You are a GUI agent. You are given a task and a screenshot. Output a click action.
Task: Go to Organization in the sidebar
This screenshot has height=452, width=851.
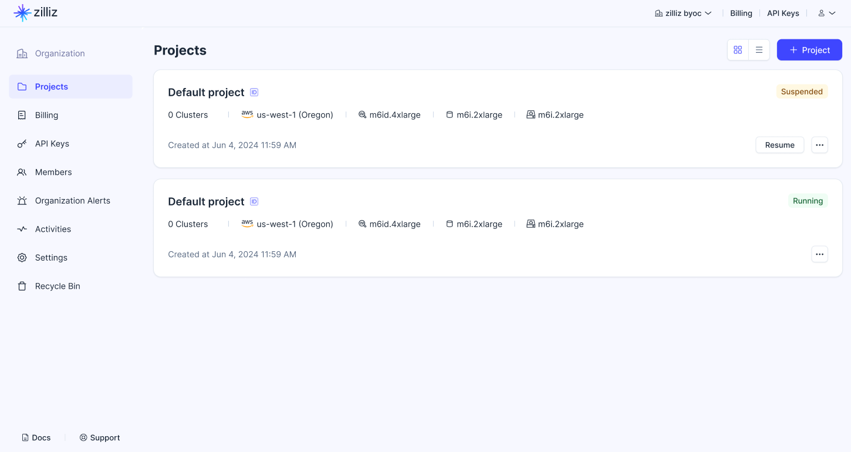(59, 53)
